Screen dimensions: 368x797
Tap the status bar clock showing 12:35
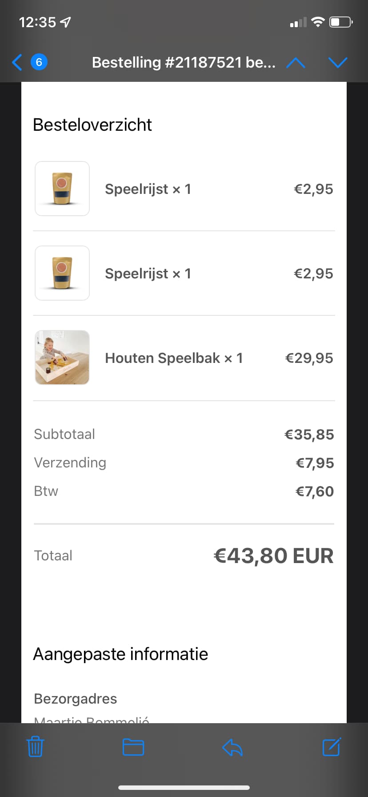(38, 22)
